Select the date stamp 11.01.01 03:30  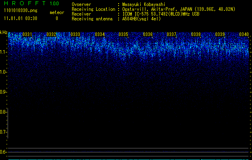coord(20,18)
